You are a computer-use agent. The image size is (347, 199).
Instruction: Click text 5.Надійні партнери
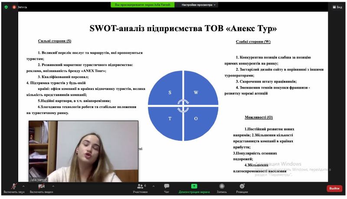(x=74, y=101)
